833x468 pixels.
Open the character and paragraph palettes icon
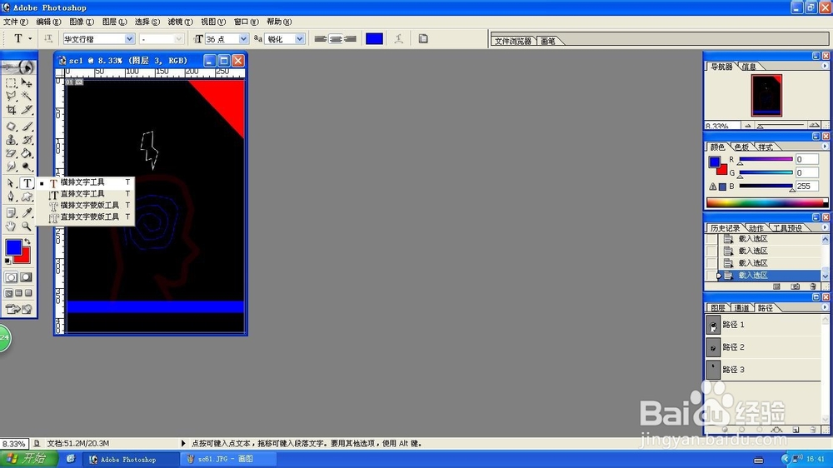point(423,39)
